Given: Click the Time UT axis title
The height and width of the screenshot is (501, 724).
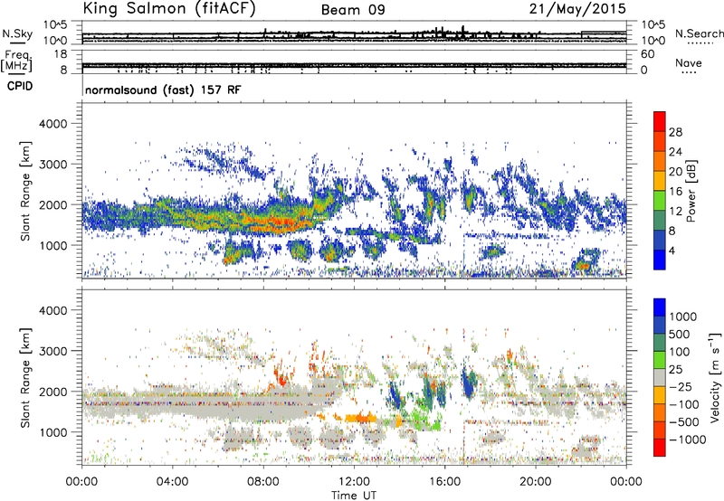Looking at the screenshot, I should [x=354, y=495].
